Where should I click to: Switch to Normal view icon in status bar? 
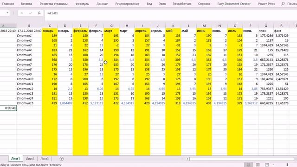(x=249, y=165)
